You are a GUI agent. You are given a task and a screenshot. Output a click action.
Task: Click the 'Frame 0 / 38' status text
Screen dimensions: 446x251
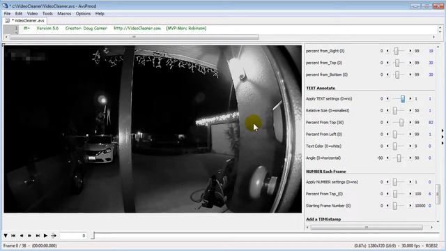click(x=15, y=245)
